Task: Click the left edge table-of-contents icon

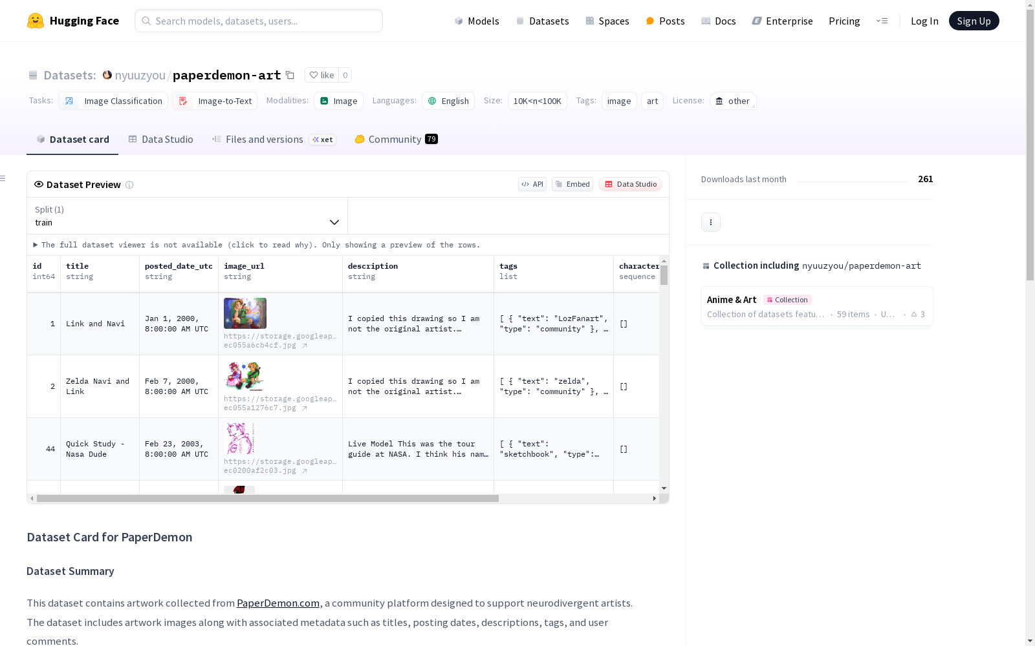Action: 3,178
